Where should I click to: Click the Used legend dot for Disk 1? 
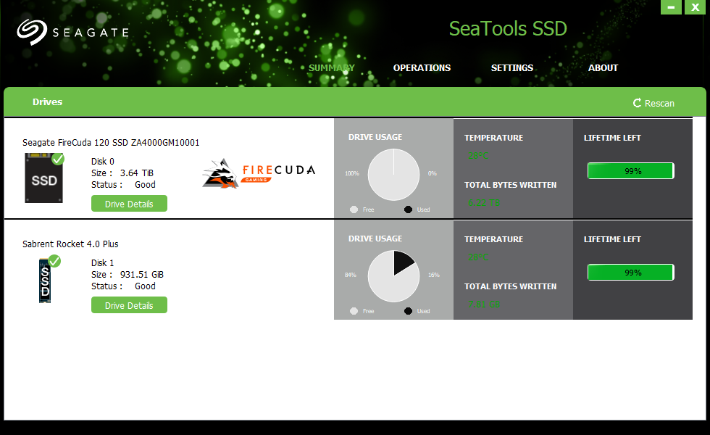pyautogui.click(x=408, y=311)
